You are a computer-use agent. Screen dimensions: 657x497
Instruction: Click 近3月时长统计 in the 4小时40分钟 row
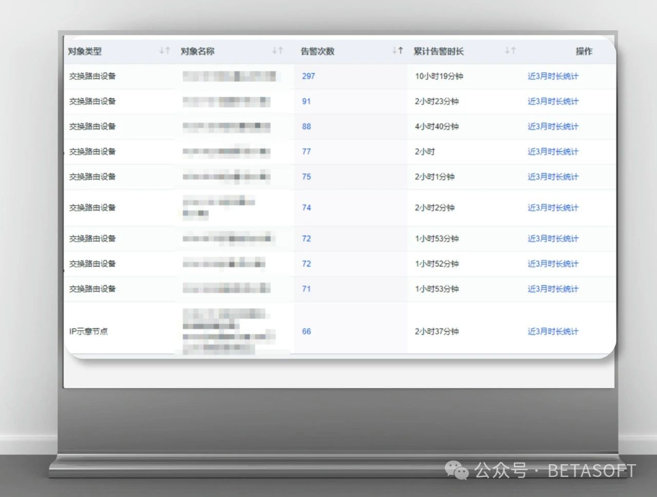pos(552,126)
